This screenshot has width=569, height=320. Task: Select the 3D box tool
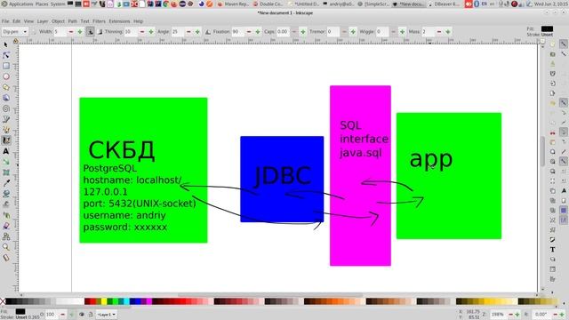coord(6,98)
